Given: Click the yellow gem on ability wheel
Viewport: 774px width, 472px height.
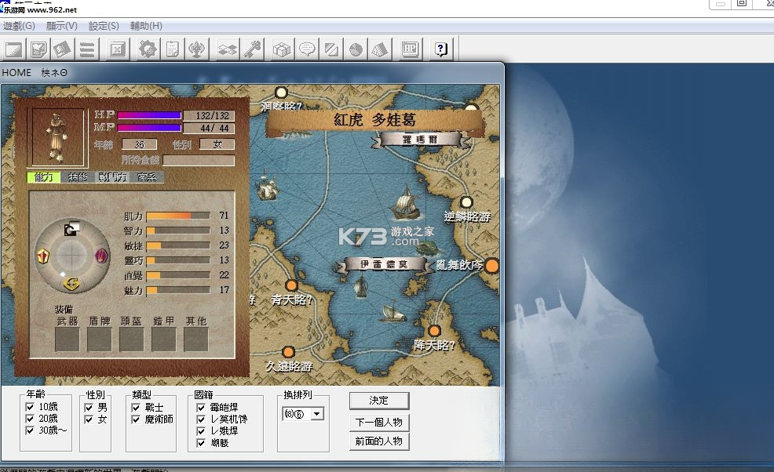Looking at the screenshot, I should pos(43,256).
